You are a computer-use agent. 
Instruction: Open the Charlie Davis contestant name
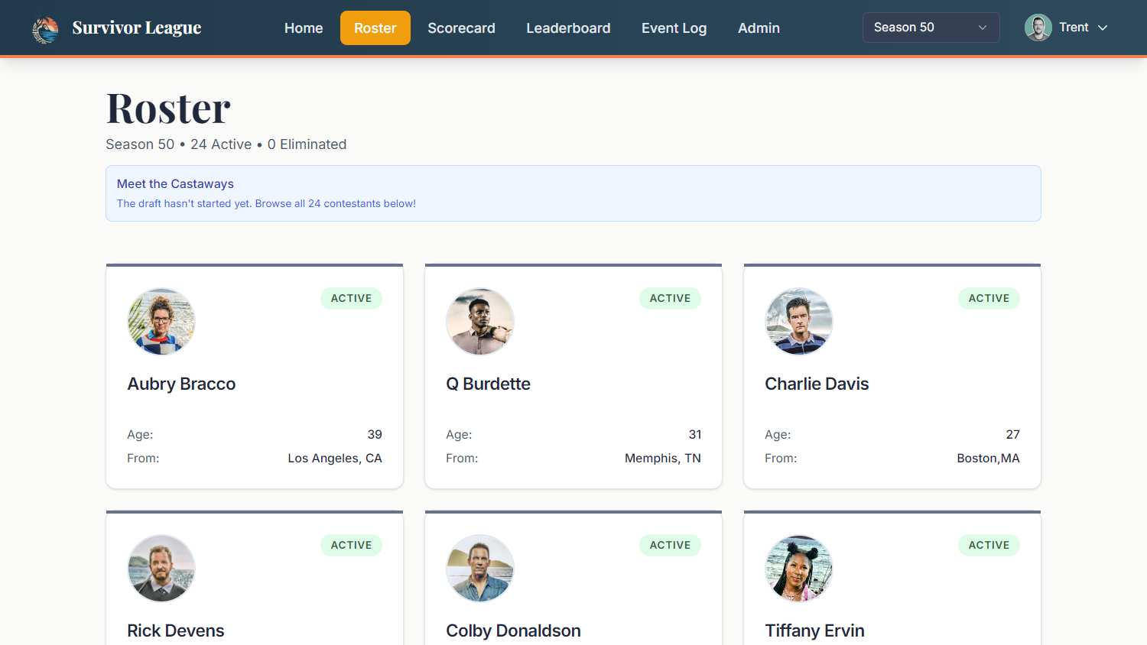pos(817,384)
